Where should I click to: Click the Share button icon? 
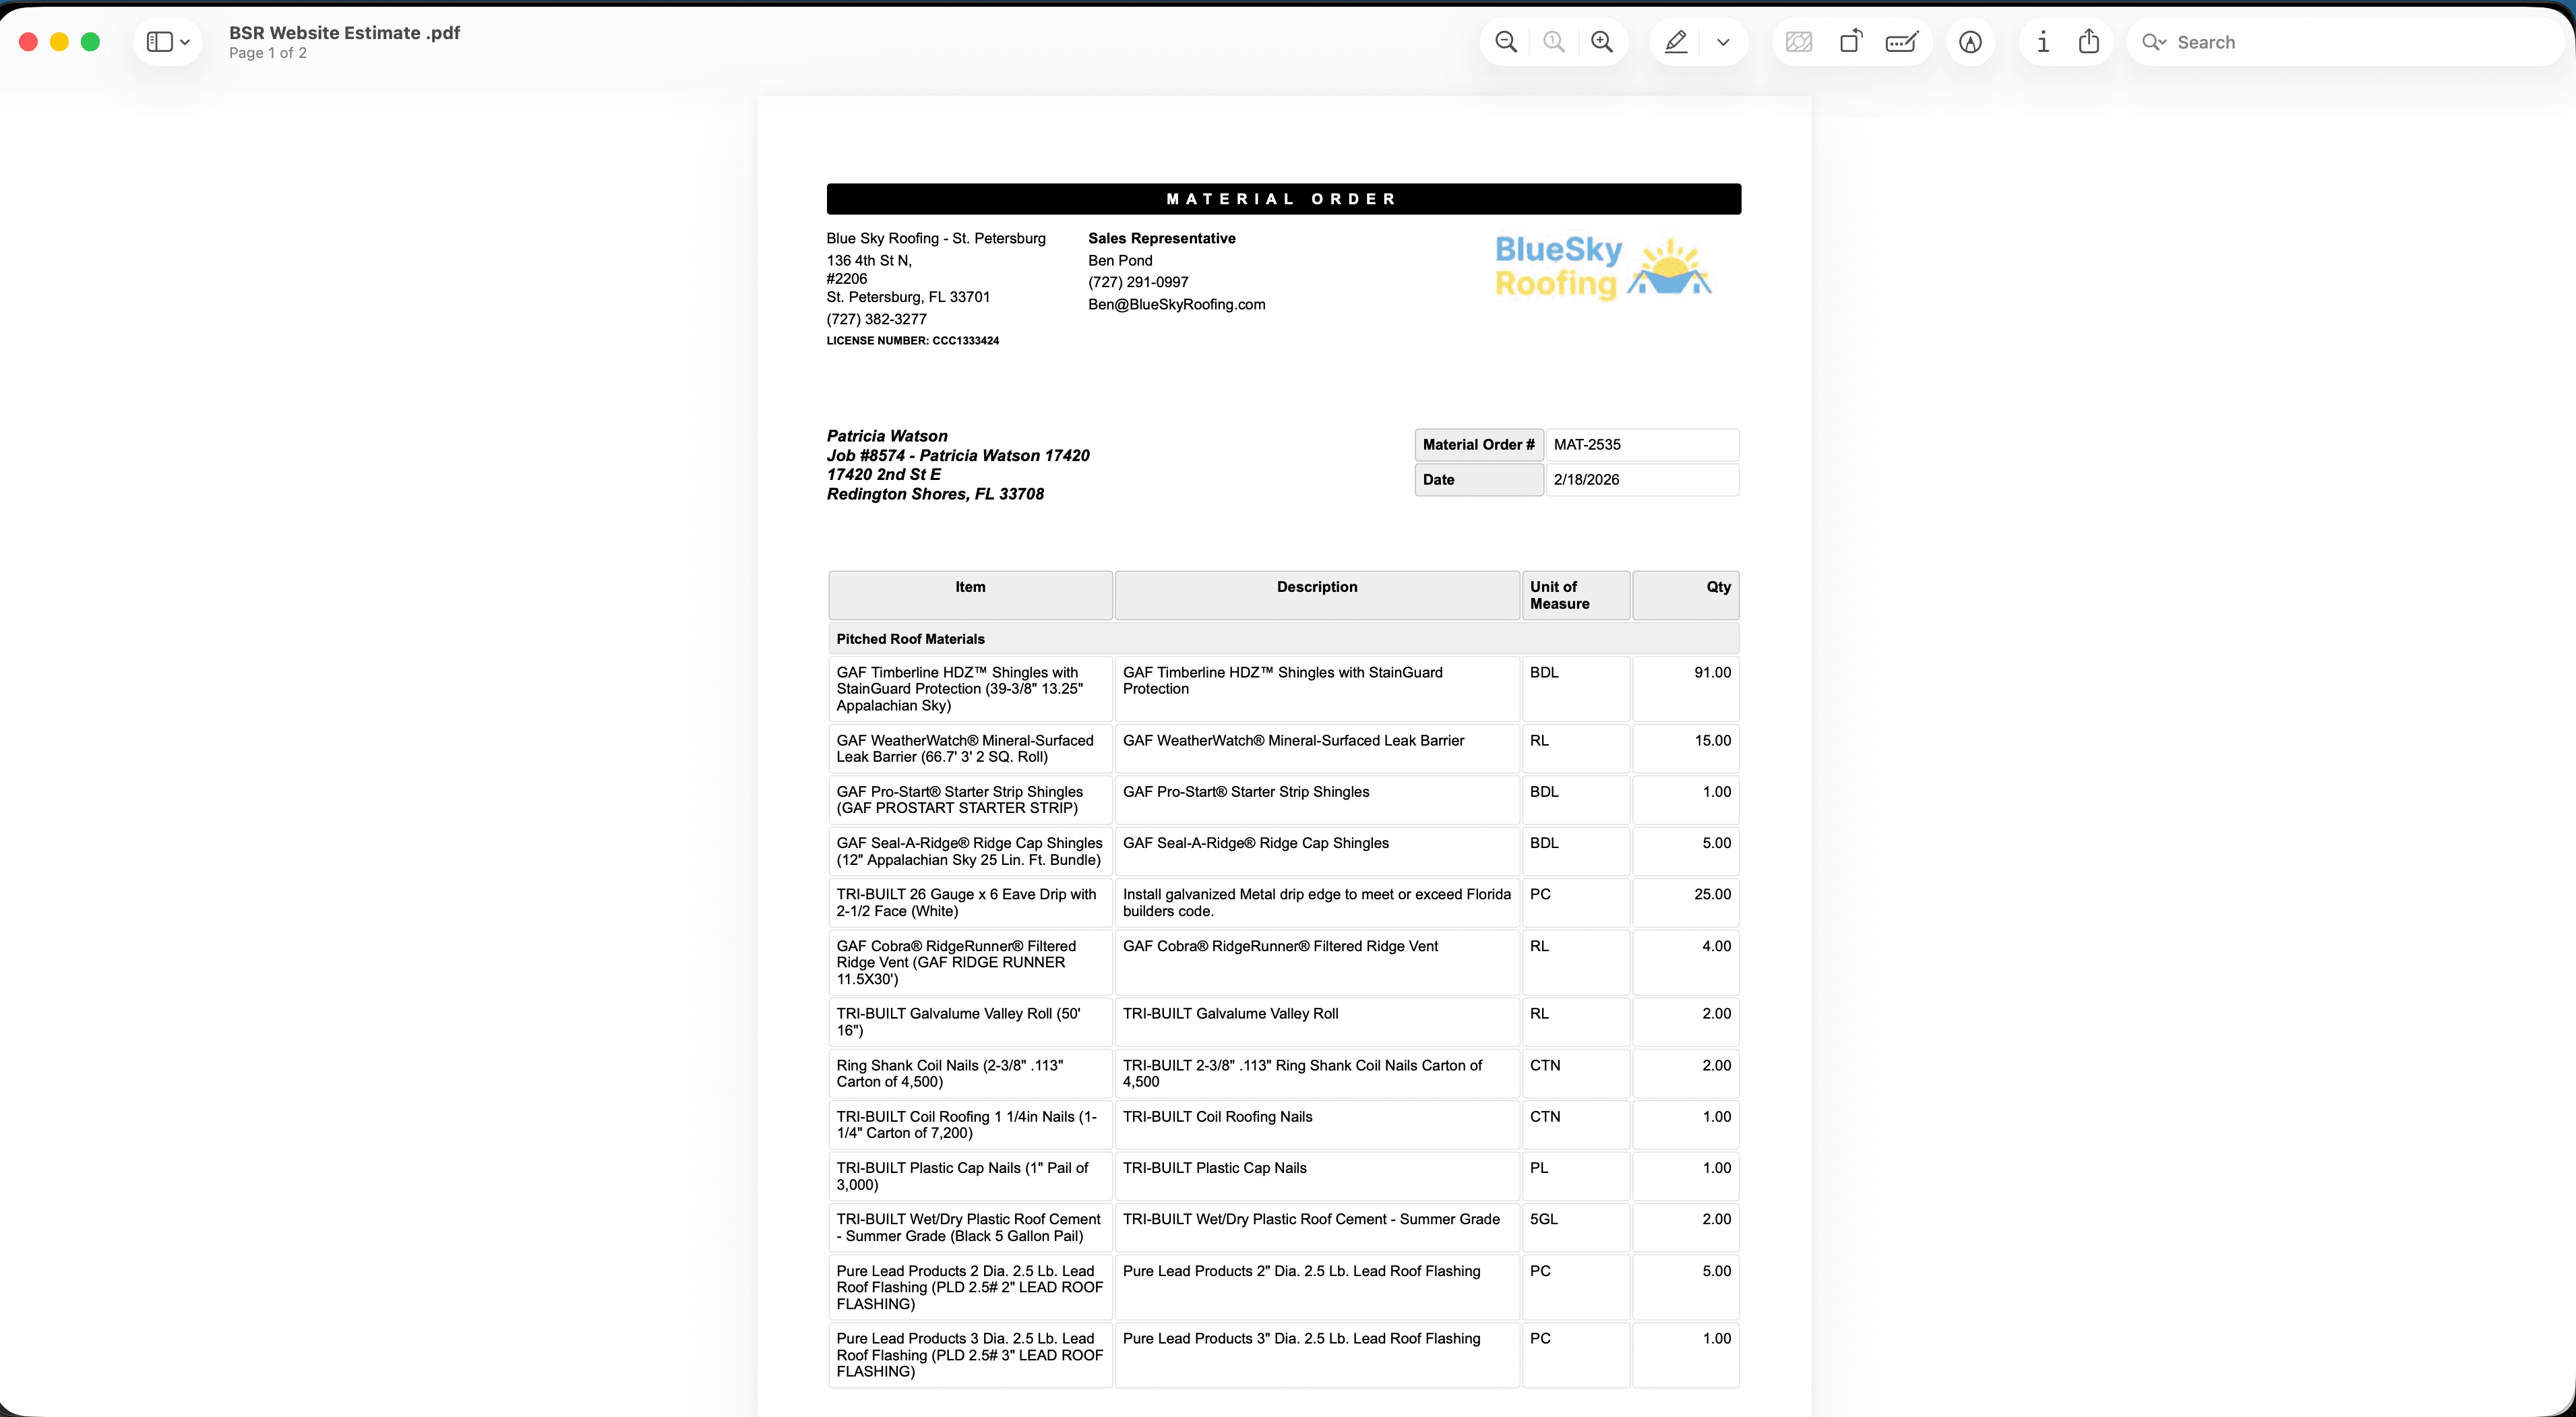pyautogui.click(x=2089, y=42)
